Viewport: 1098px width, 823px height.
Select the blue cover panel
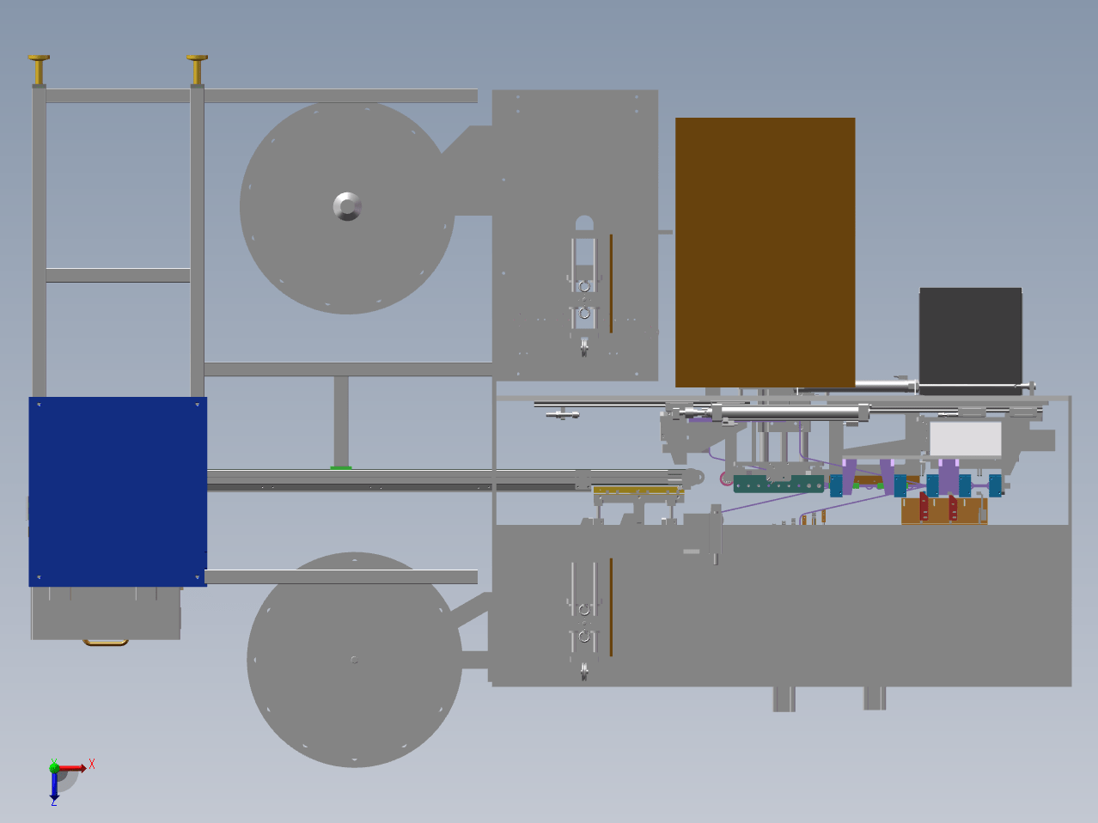(x=118, y=491)
